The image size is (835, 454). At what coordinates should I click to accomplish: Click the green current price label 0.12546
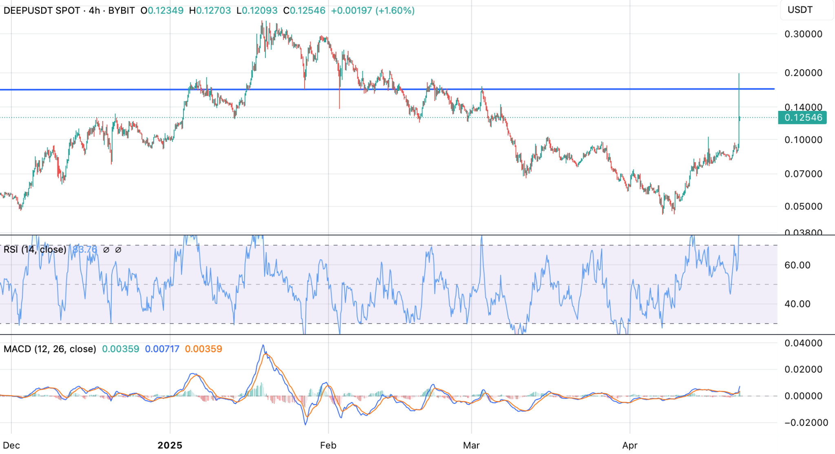pyautogui.click(x=802, y=118)
